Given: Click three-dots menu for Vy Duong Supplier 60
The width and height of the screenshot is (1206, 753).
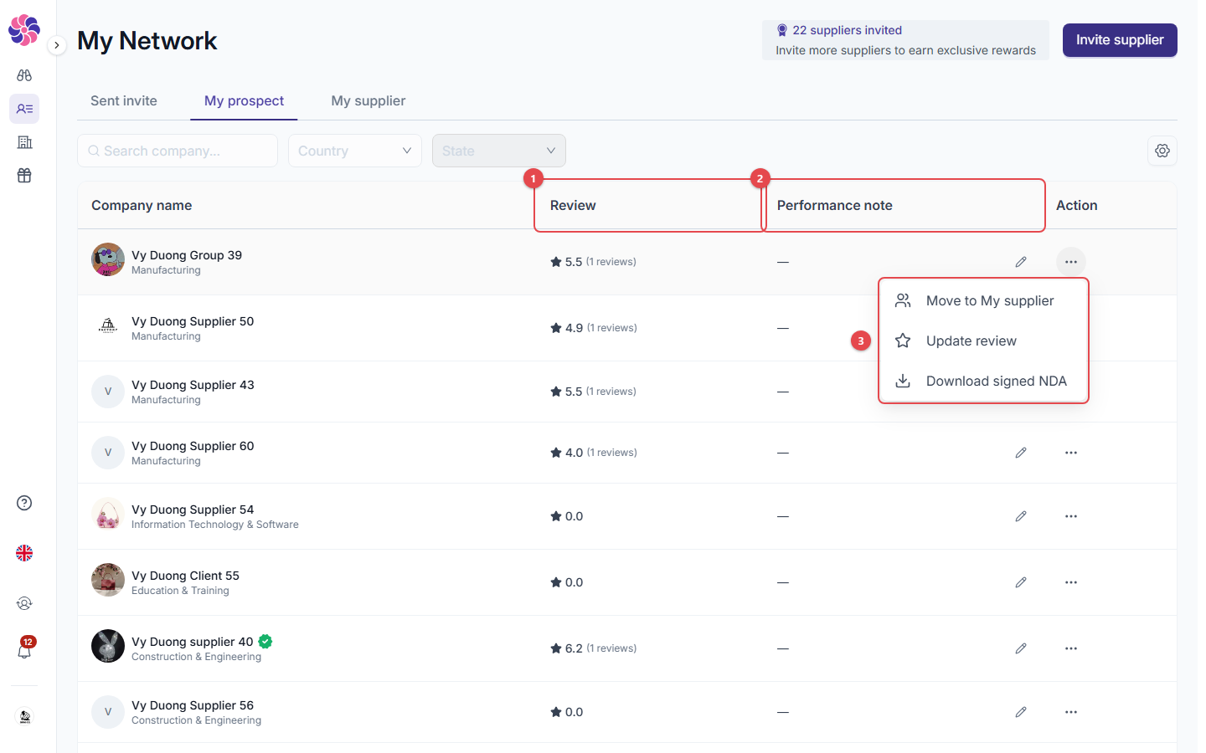Looking at the screenshot, I should (1071, 453).
